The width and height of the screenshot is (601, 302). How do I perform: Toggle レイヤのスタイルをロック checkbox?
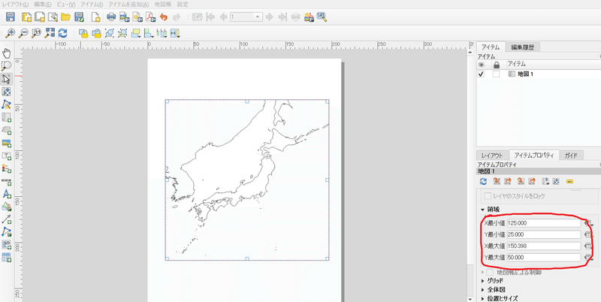coord(488,196)
